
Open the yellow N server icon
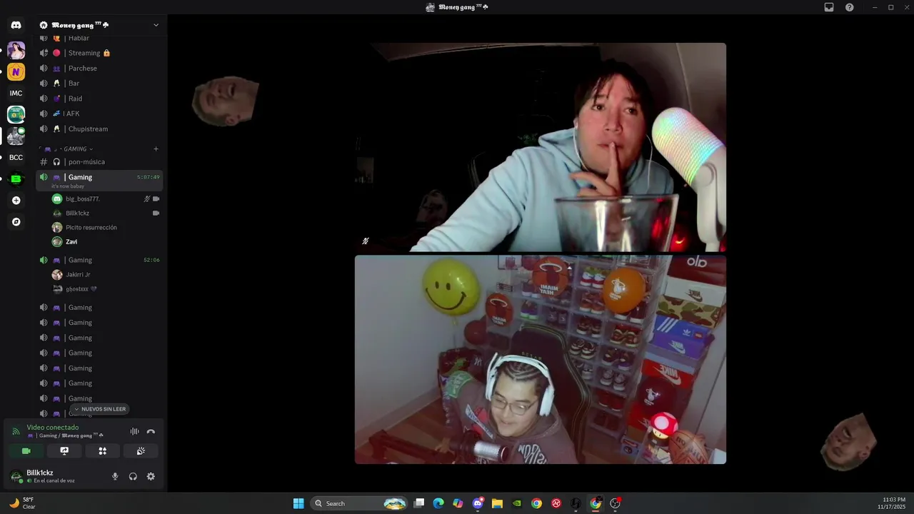[16, 71]
